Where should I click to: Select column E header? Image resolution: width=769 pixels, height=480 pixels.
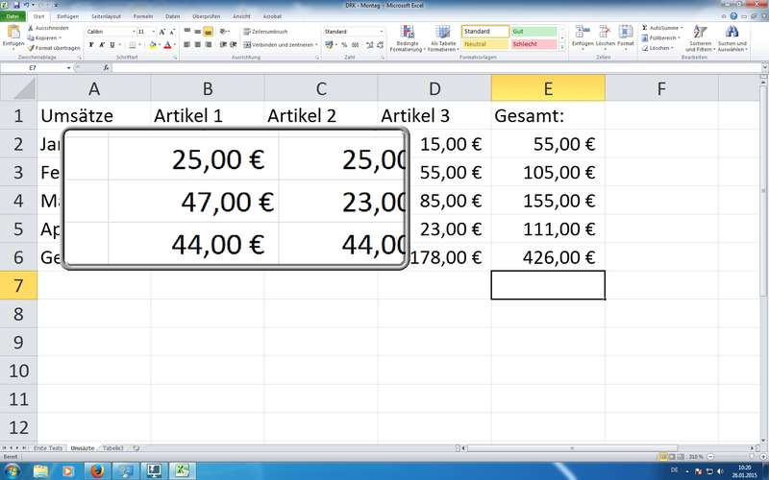pyautogui.click(x=548, y=88)
